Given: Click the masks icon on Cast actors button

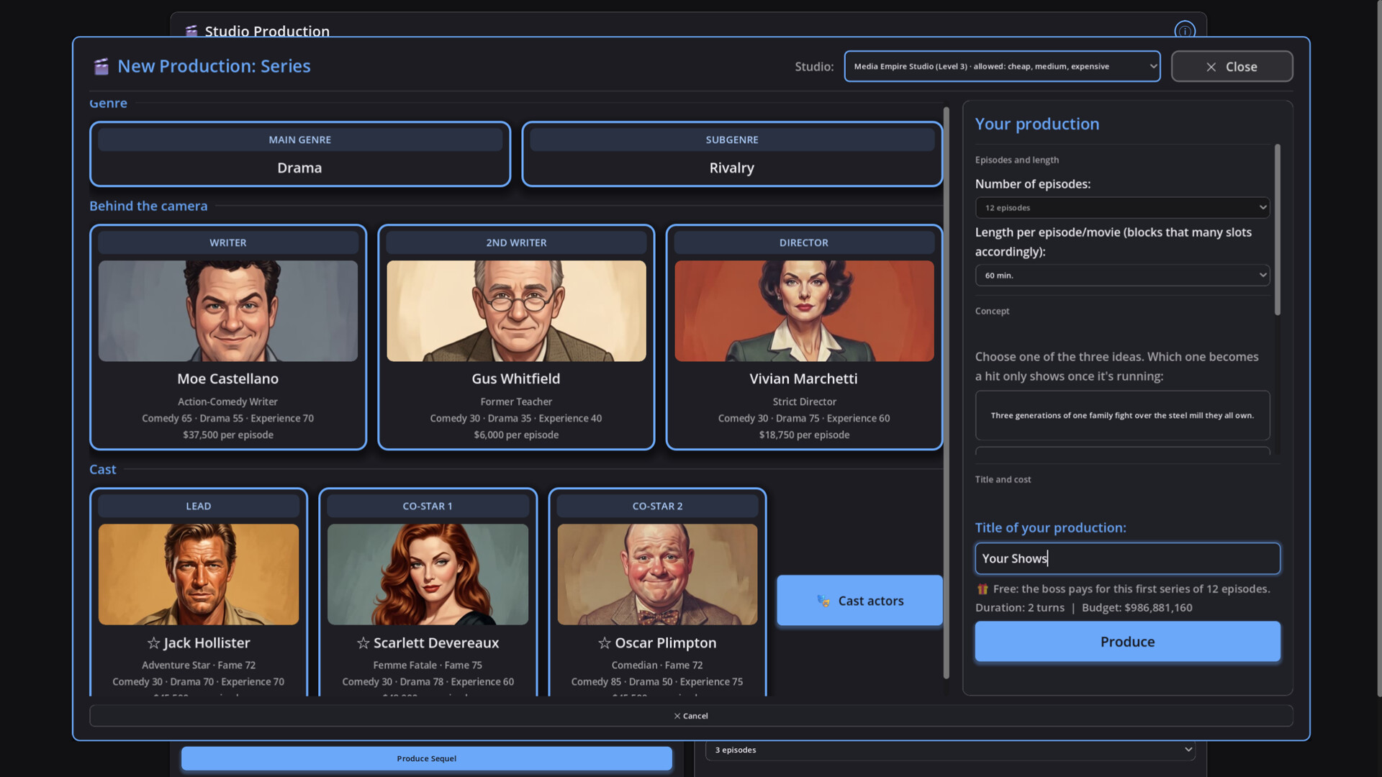Looking at the screenshot, I should [x=823, y=601].
